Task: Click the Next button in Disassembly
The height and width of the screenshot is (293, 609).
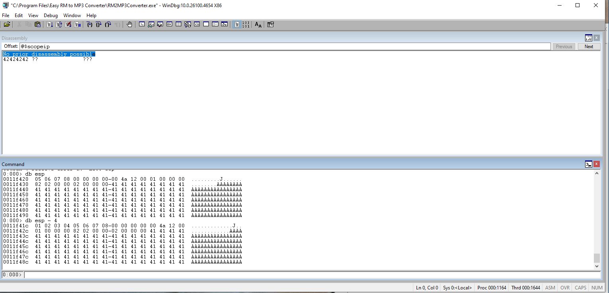Action: (x=589, y=47)
